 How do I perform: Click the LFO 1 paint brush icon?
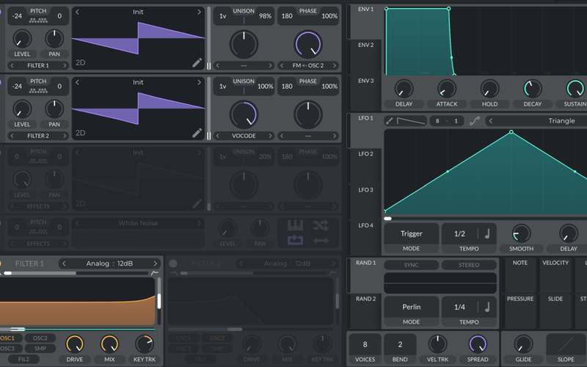[x=390, y=121]
